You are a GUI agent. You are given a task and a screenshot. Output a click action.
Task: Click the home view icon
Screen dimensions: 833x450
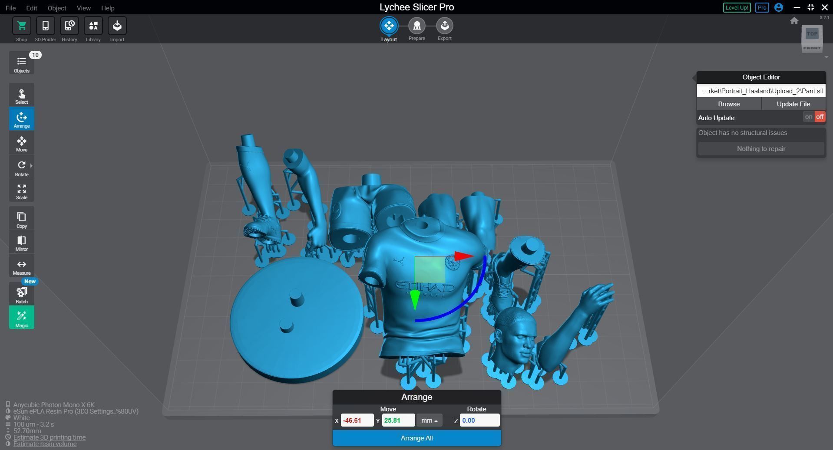(x=794, y=21)
